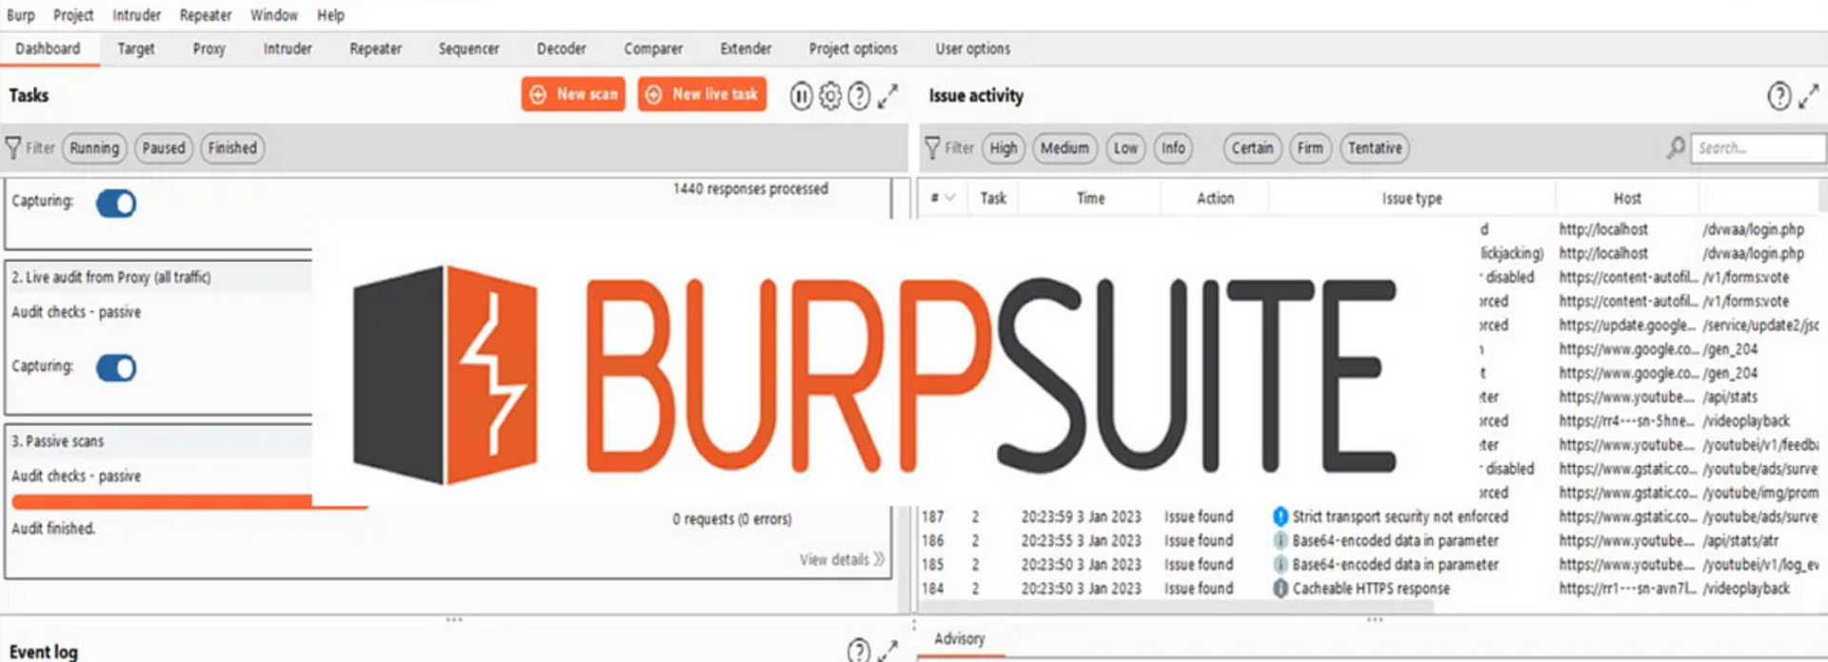The width and height of the screenshot is (1828, 662).
Task: Toggle the Certain confidence filter
Action: pyautogui.click(x=1252, y=148)
